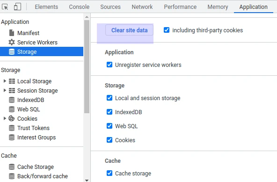Toggle the Cache storage checkbox
Screen dimensions: 277x182
point(109,173)
